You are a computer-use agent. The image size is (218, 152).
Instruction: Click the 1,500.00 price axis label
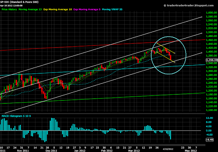point(211,32)
